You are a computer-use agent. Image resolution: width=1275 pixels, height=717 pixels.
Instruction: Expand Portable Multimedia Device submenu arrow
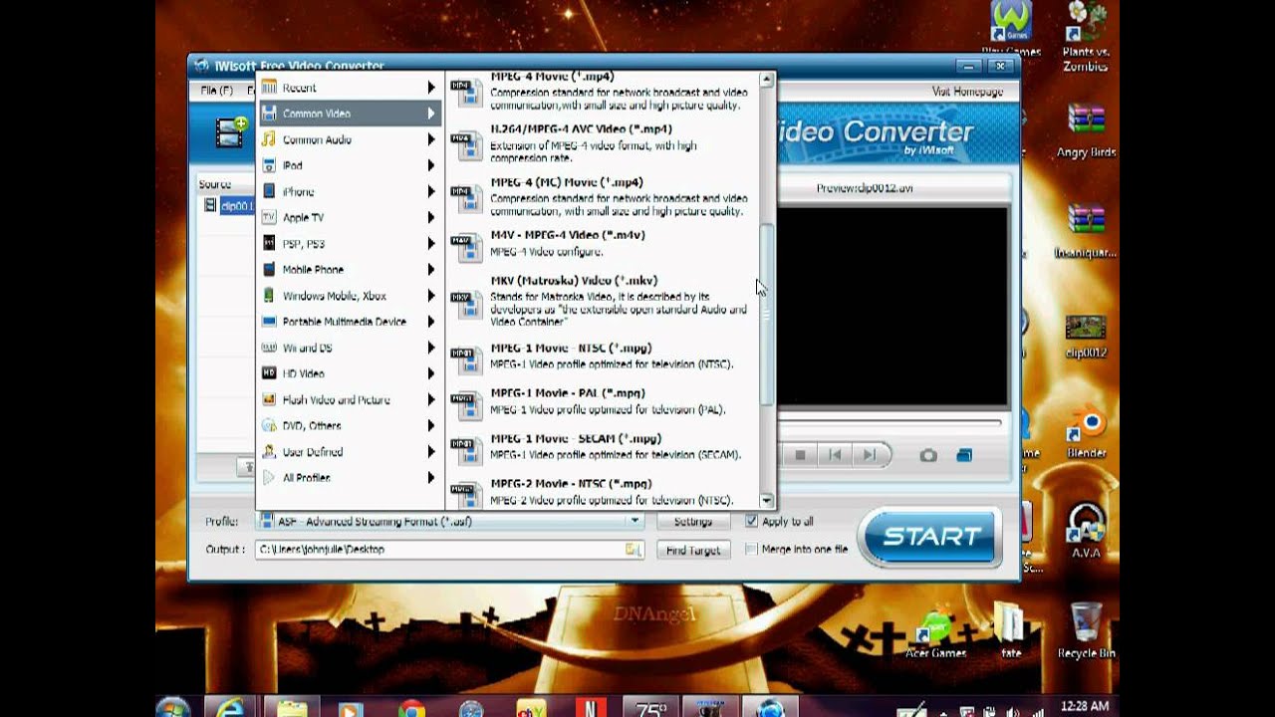pyautogui.click(x=431, y=322)
